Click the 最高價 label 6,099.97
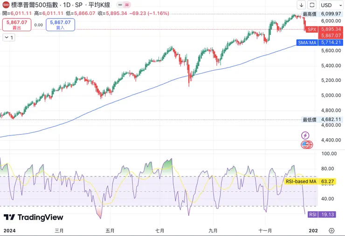This screenshot has width=345, height=236. click(322, 14)
